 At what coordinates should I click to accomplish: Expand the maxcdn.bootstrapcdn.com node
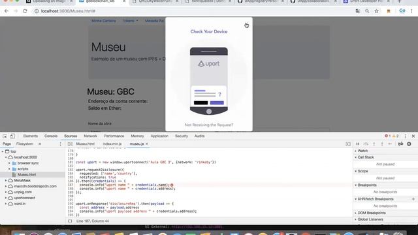pos(6,186)
